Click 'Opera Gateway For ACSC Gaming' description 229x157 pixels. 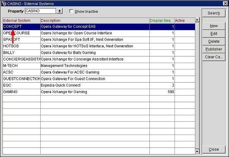pos(70,72)
